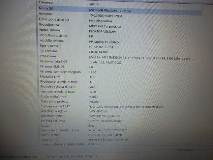Click Necessaria elevazione dei privilegi value
Screen dimensions: 213x160
126,107
